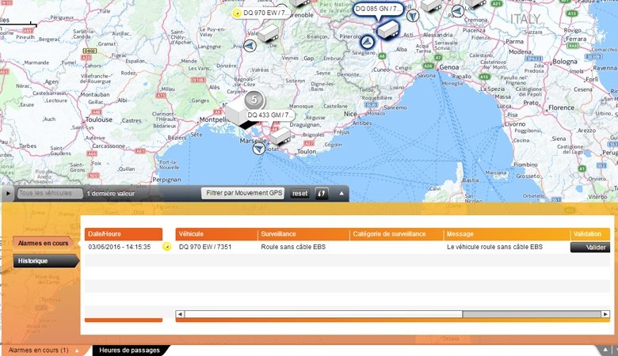The image size is (618, 356).
Task: Collapse the panel with the white up triangle
Action: (x=341, y=193)
